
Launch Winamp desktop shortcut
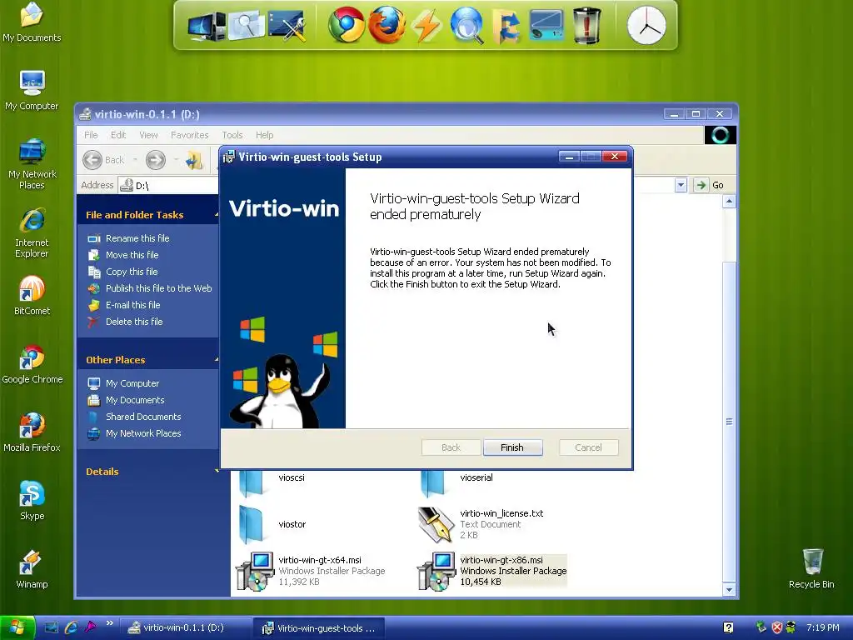pos(32,568)
